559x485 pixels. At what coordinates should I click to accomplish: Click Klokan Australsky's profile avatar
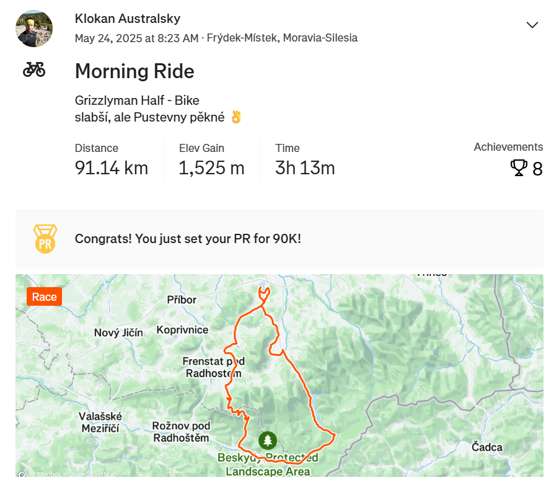(x=34, y=29)
